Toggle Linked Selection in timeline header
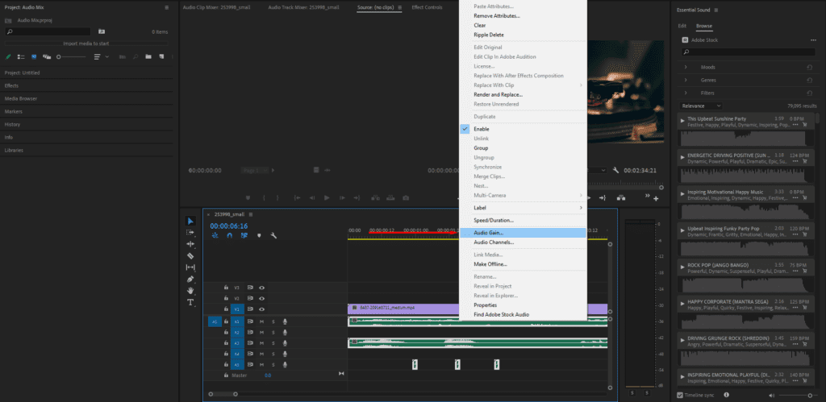 (244, 236)
